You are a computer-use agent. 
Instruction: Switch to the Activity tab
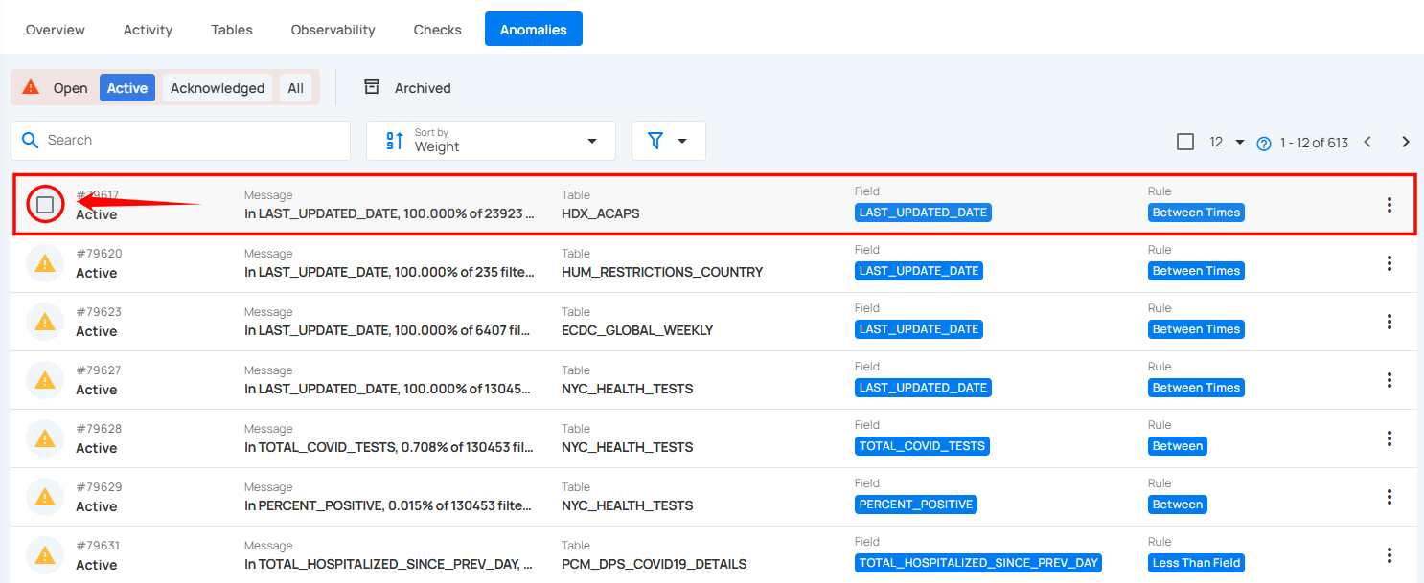(x=148, y=30)
